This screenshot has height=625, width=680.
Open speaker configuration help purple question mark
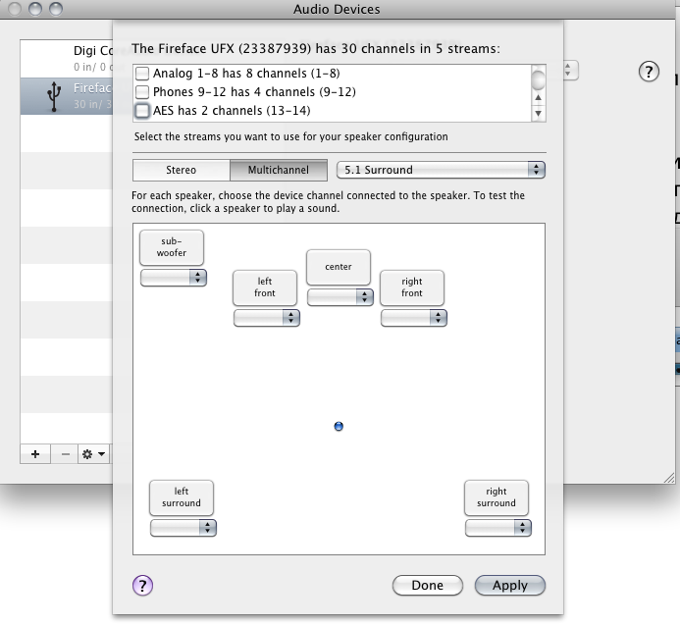pos(142,586)
